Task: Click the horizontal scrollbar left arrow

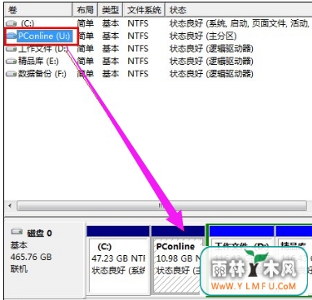Action: click(x=10, y=206)
